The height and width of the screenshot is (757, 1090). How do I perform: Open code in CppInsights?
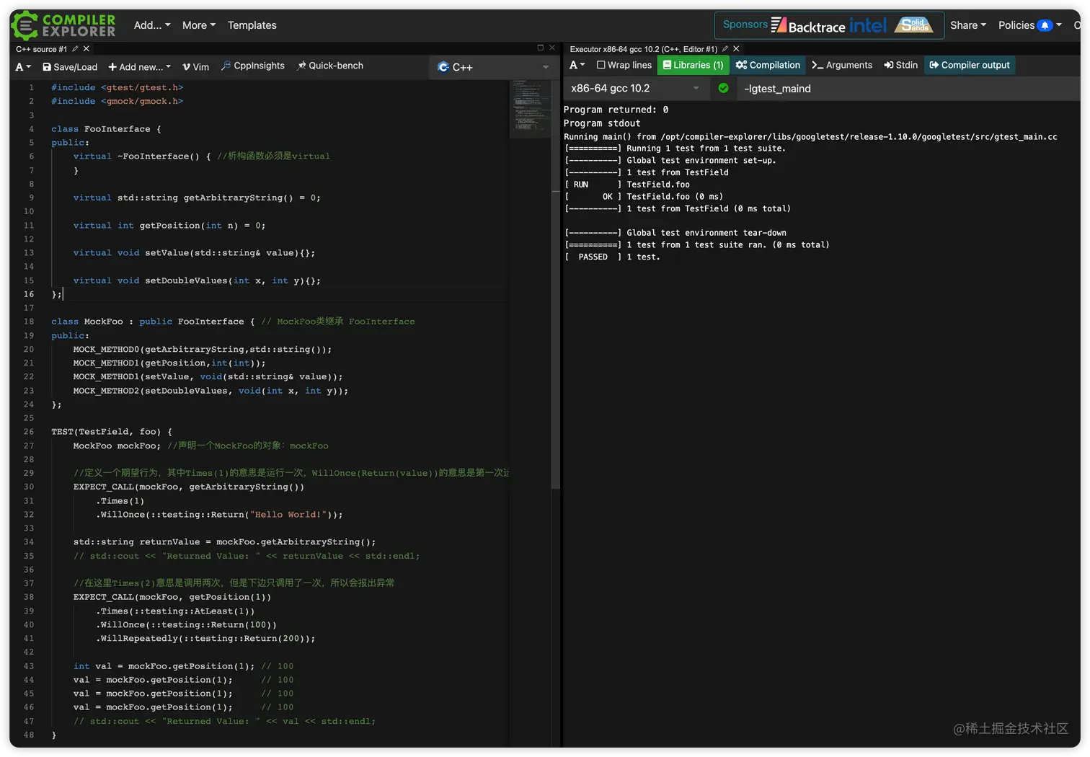point(252,66)
